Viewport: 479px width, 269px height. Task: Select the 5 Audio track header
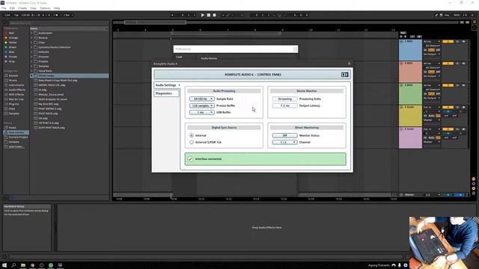(410, 137)
